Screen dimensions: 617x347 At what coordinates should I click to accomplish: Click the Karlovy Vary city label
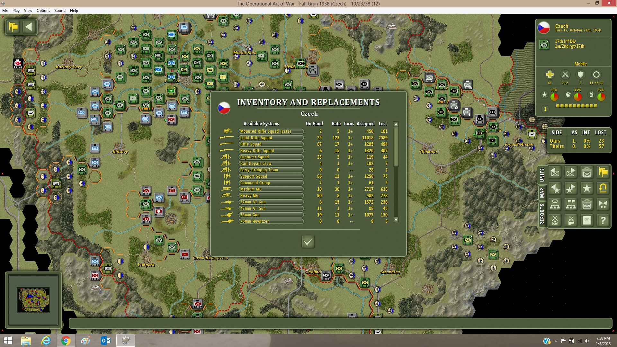pyautogui.click(x=69, y=67)
